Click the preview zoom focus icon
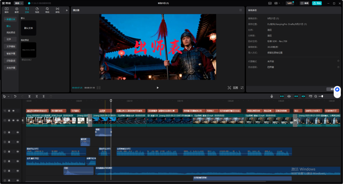Image resolution: width=343 pixels, height=184 pixels. tap(229, 88)
